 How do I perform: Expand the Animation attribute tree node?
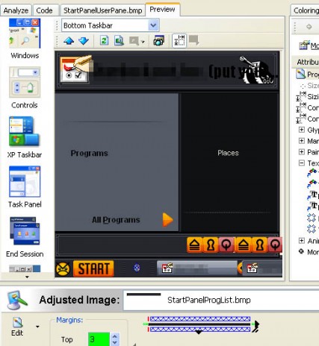coord(302,240)
